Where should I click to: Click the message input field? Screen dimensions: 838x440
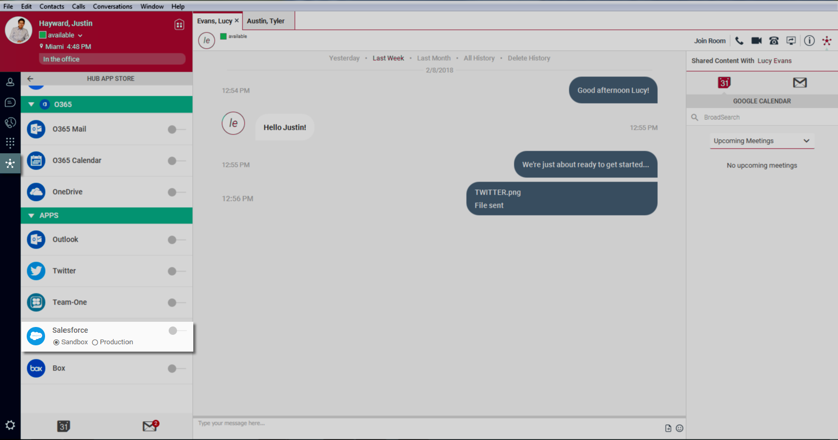point(427,428)
